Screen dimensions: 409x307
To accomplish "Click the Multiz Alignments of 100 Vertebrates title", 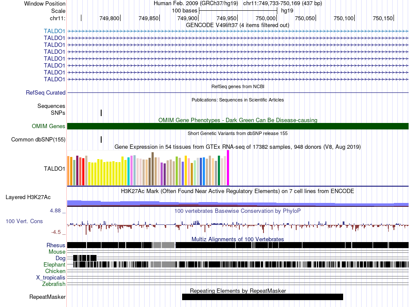I will [x=237, y=239].
